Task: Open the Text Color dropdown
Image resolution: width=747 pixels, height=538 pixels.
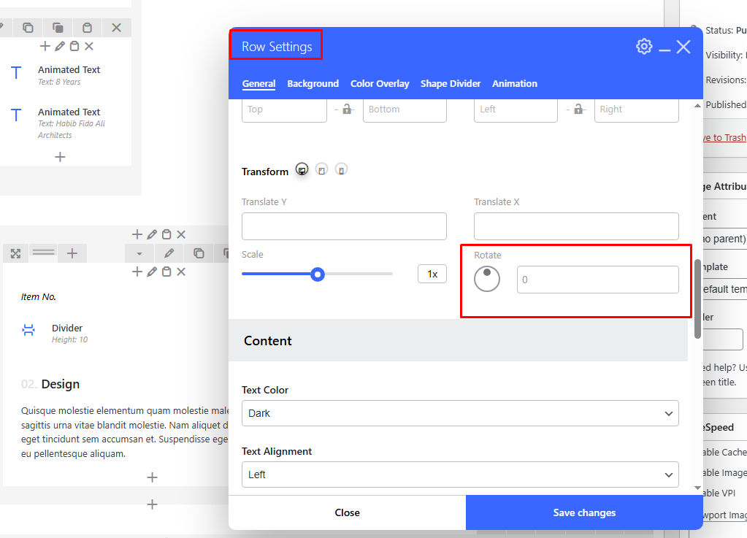Action: pyautogui.click(x=460, y=413)
